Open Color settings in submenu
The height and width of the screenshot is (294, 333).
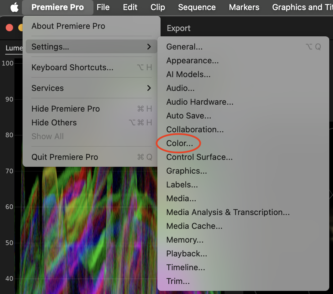[180, 143]
